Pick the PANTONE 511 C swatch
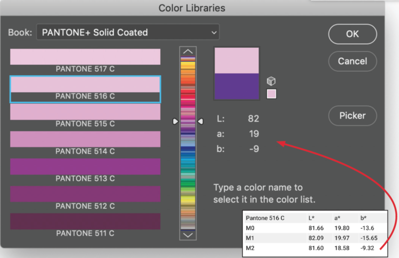399x258 pixels. pyautogui.click(x=85, y=221)
